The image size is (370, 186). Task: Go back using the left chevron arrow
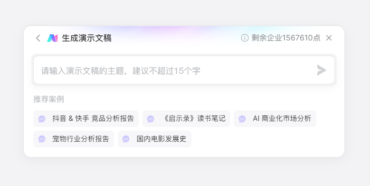38,38
